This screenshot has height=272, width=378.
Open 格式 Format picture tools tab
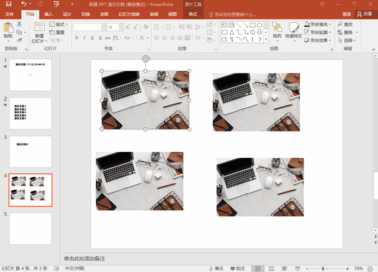point(193,14)
